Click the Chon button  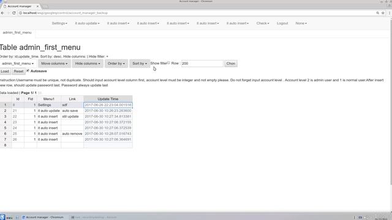coord(230,64)
